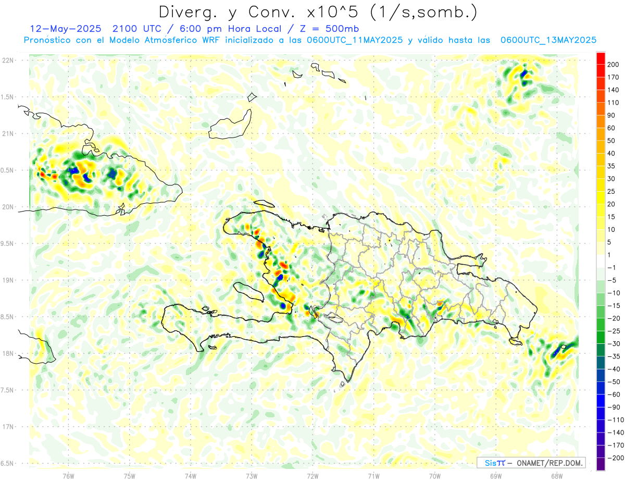Select the "71W" longitude label

[x=373, y=476]
